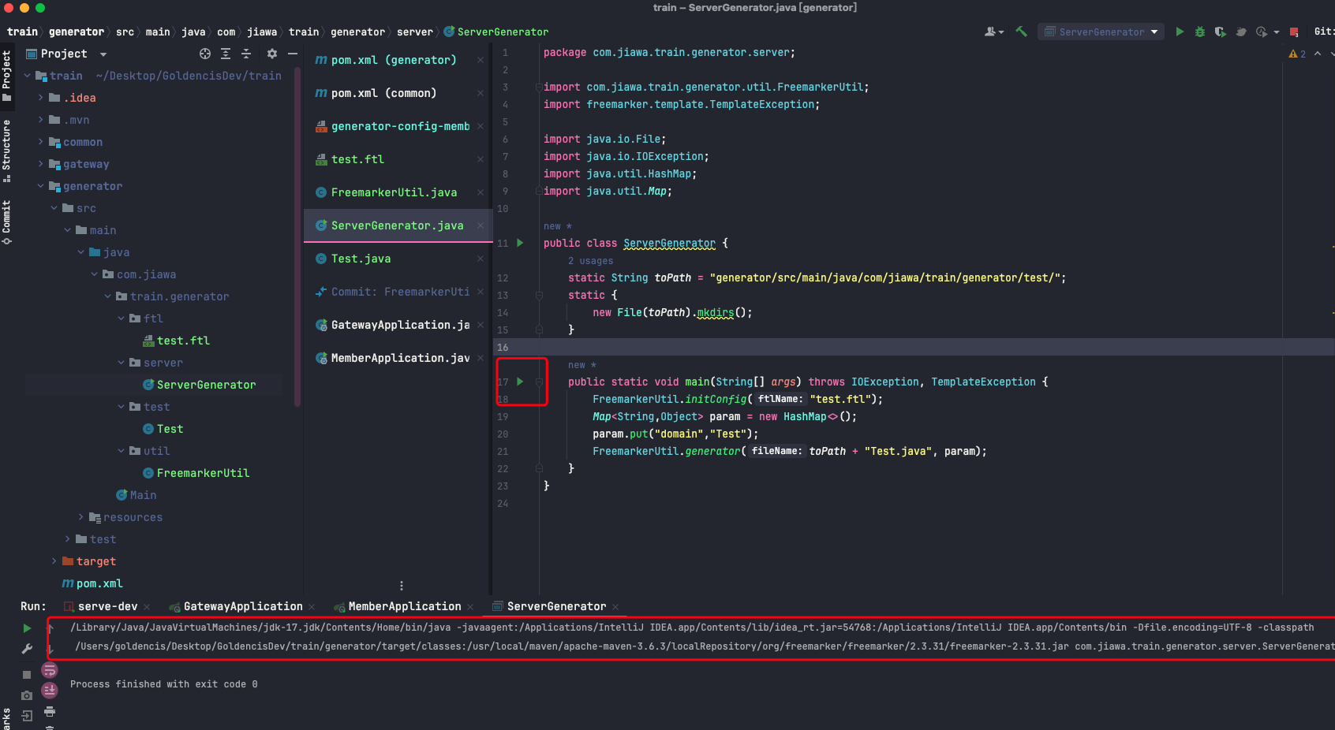Image resolution: width=1335 pixels, height=730 pixels.
Task: Click the up-arrow icon in the Run console
Action: pyautogui.click(x=50, y=628)
